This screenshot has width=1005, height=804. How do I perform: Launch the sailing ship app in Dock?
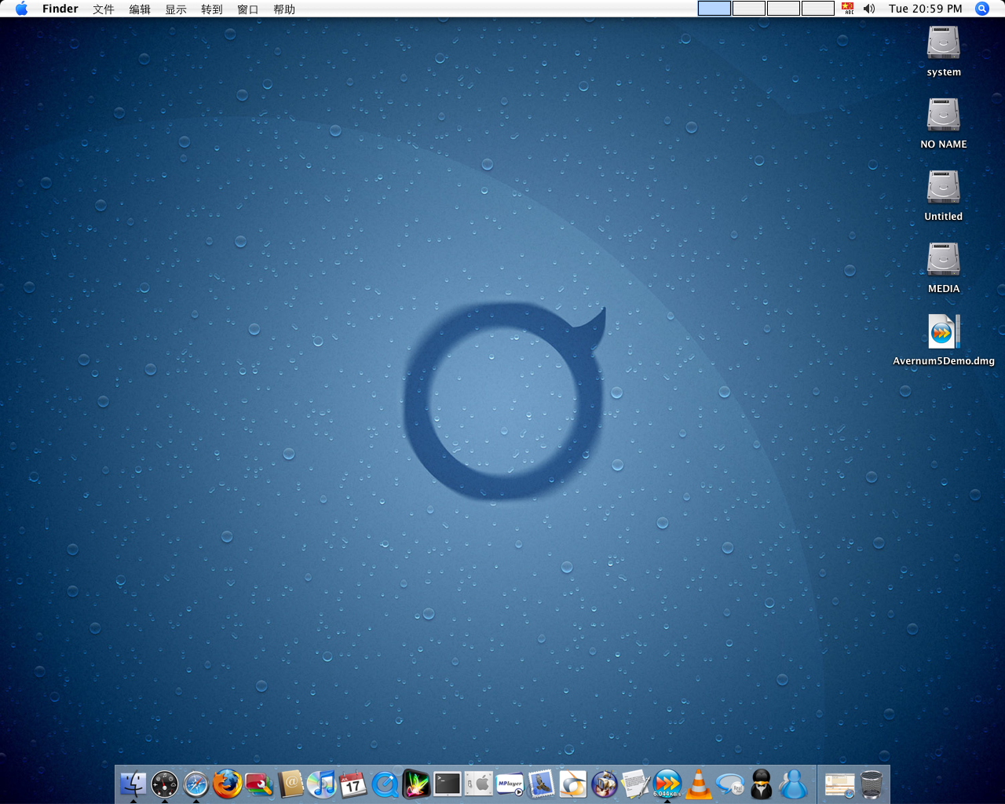pyautogui.click(x=605, y=784)
